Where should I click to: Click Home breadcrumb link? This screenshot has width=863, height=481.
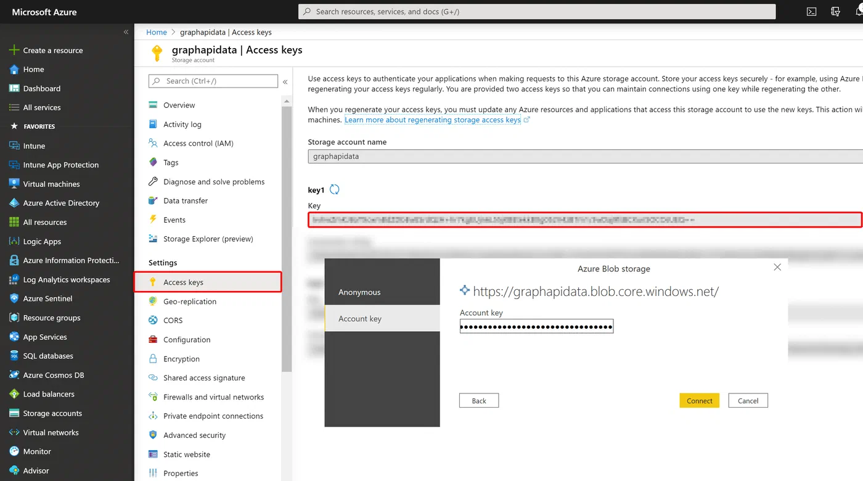click(x=157, y=32)
